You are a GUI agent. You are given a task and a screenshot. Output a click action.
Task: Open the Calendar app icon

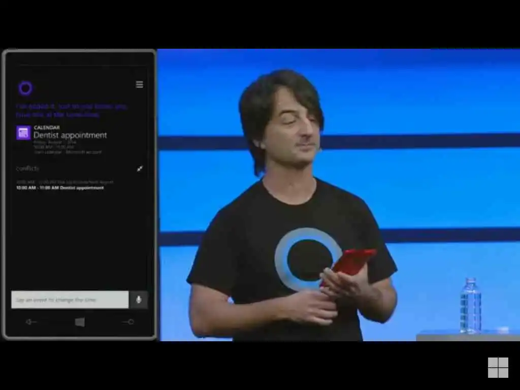click(23, 133)
